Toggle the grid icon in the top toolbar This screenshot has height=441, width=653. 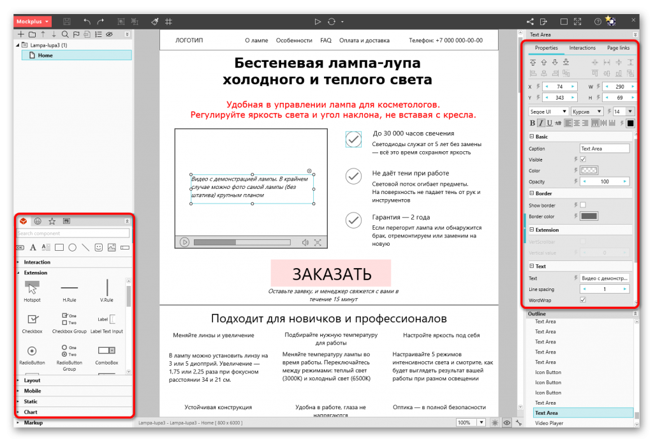168,21
